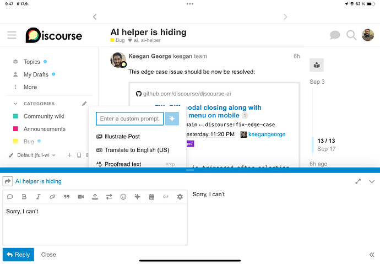Viewport: 380px width, 264px height.
Task: Open Announcements category
Action: (45, 129)
